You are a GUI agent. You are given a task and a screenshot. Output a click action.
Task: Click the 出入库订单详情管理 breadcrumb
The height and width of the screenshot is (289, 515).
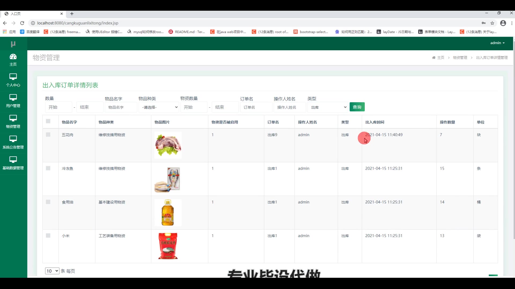click(492, 58)
